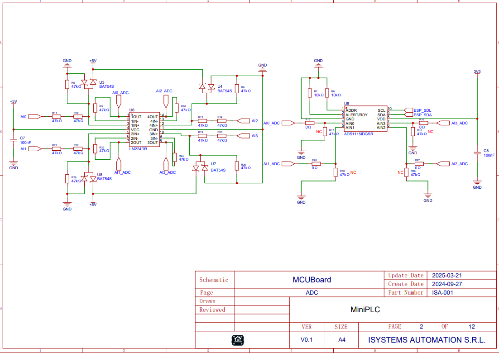Select the LM224DR op-amp chip U6
The width and height of the screenshot is (499, 353).
144,129
